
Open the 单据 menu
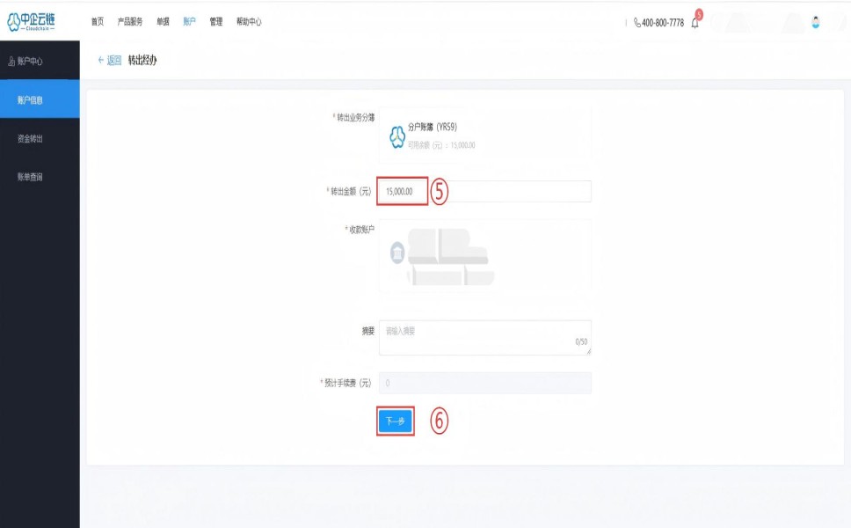click(x=163, y=22)
